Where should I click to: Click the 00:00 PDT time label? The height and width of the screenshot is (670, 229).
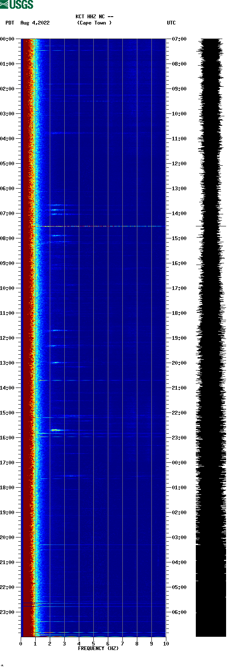(x=7, y=39)
